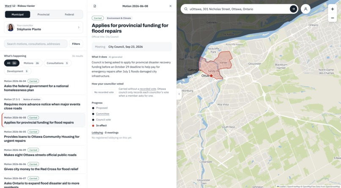Select the All 36 filter chip

pyautogui.click(x=12, y=63)
